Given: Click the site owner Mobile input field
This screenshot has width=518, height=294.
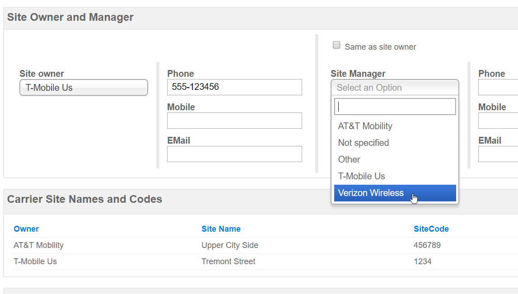Looking at the screenshot, I should tap(234, 121).
